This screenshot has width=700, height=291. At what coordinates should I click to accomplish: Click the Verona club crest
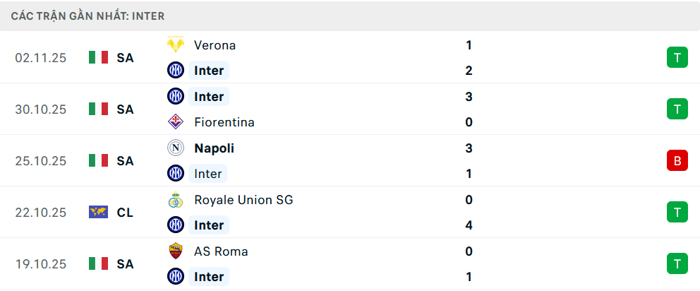click(x=175, y=45)
